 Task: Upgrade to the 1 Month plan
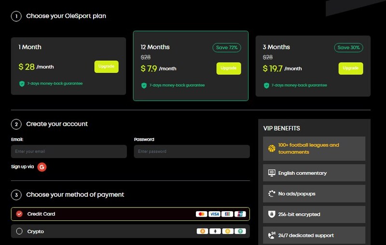(106, 67)
